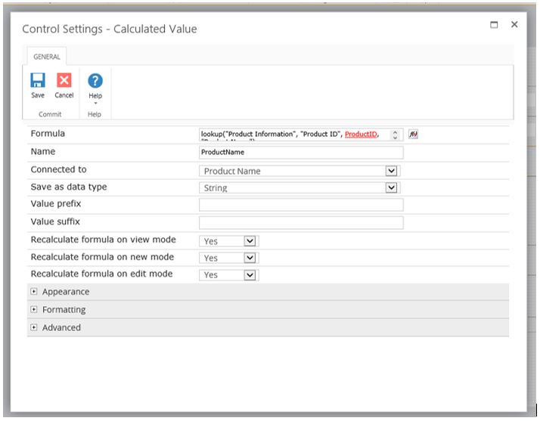
Task: Expand the Advanced section
Action: pos(34,327)
